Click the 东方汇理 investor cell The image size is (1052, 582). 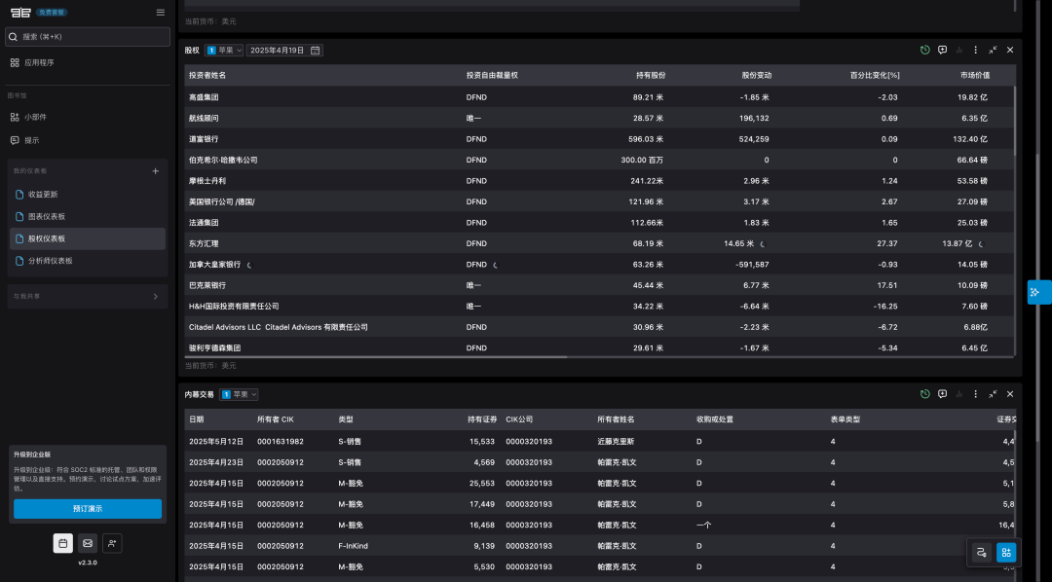click(204, 243)
